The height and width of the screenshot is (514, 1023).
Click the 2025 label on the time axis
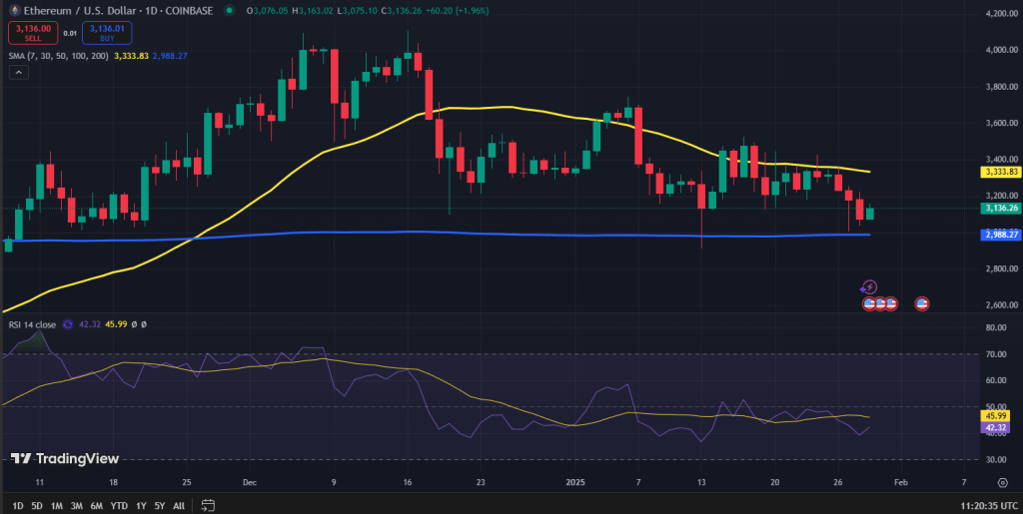point(575,483)
